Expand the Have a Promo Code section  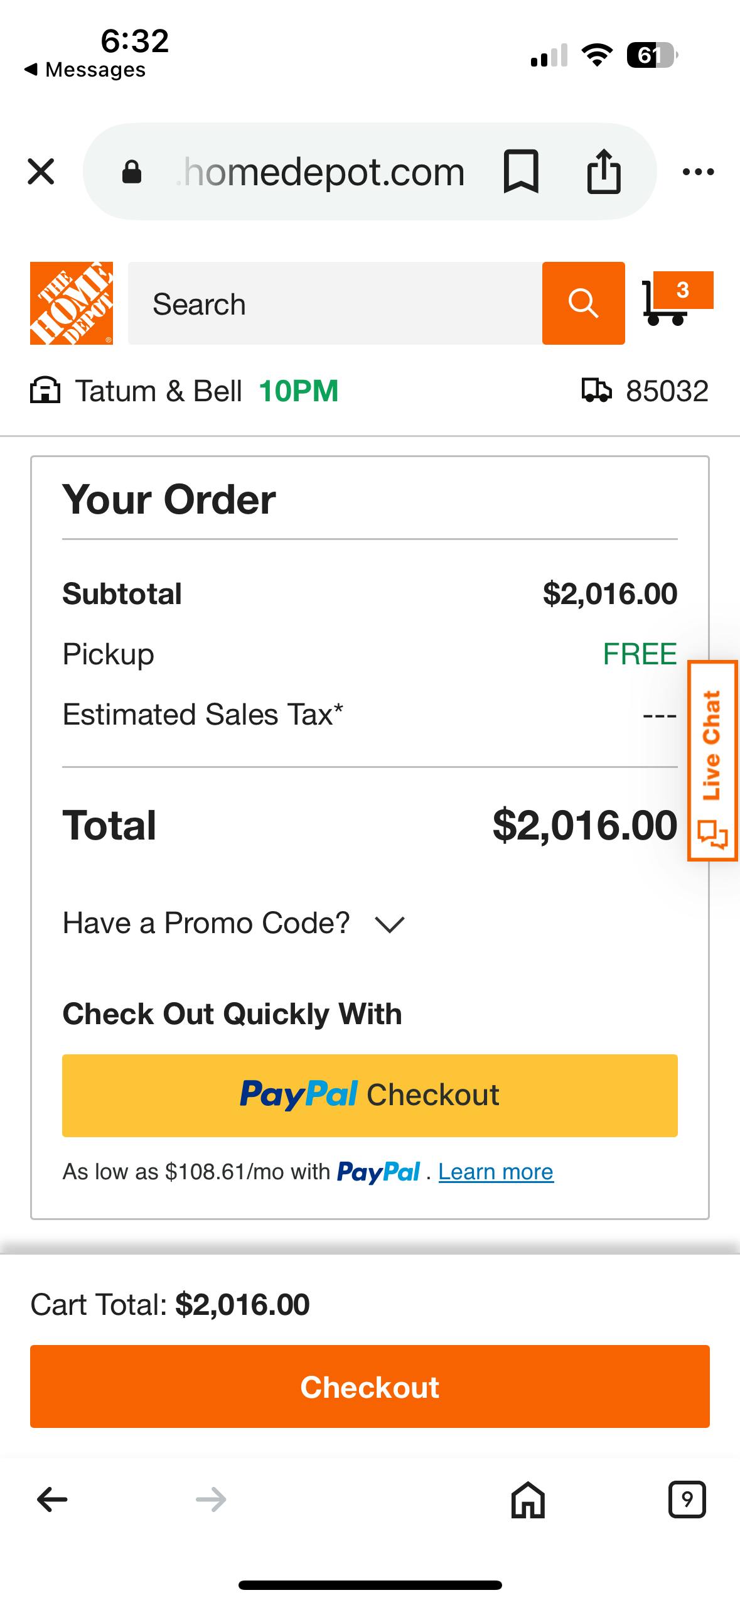pyautogui.click(x=233, y=924)
